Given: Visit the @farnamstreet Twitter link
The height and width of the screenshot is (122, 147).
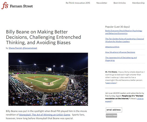Looking at the screenshot, I should 30,48.
